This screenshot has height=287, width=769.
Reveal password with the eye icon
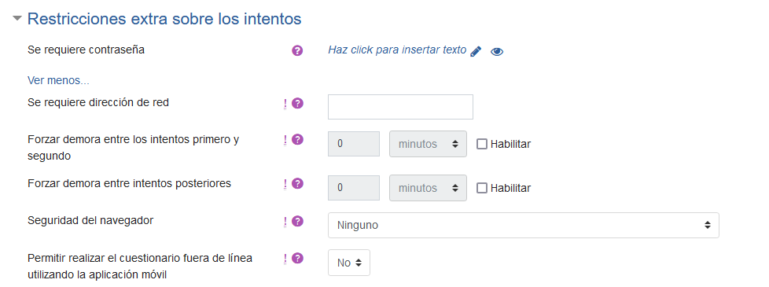tap(497, 52)
